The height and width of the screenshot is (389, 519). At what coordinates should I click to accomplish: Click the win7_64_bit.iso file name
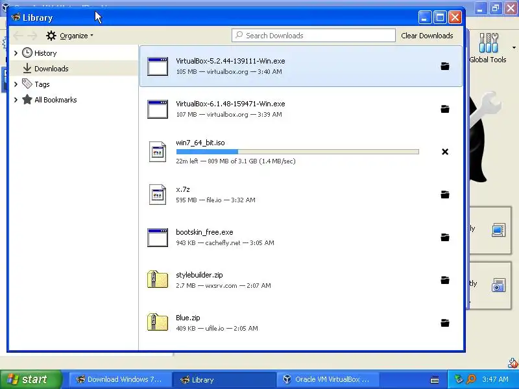coord(200,143)
